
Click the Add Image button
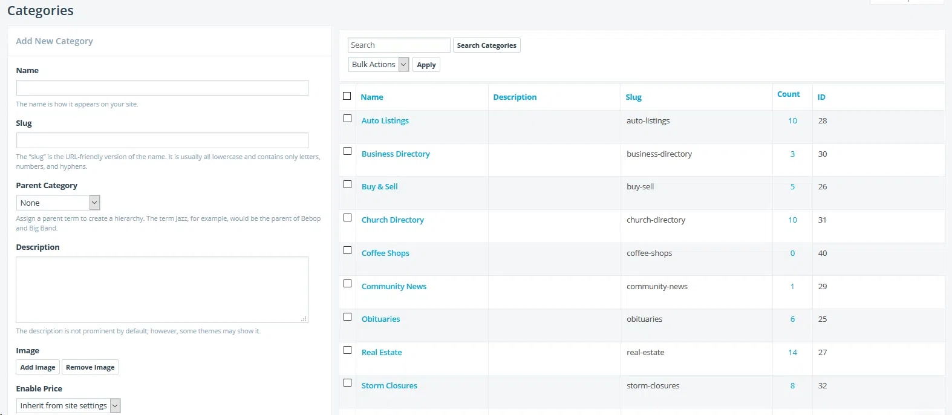tap(37, 367)
